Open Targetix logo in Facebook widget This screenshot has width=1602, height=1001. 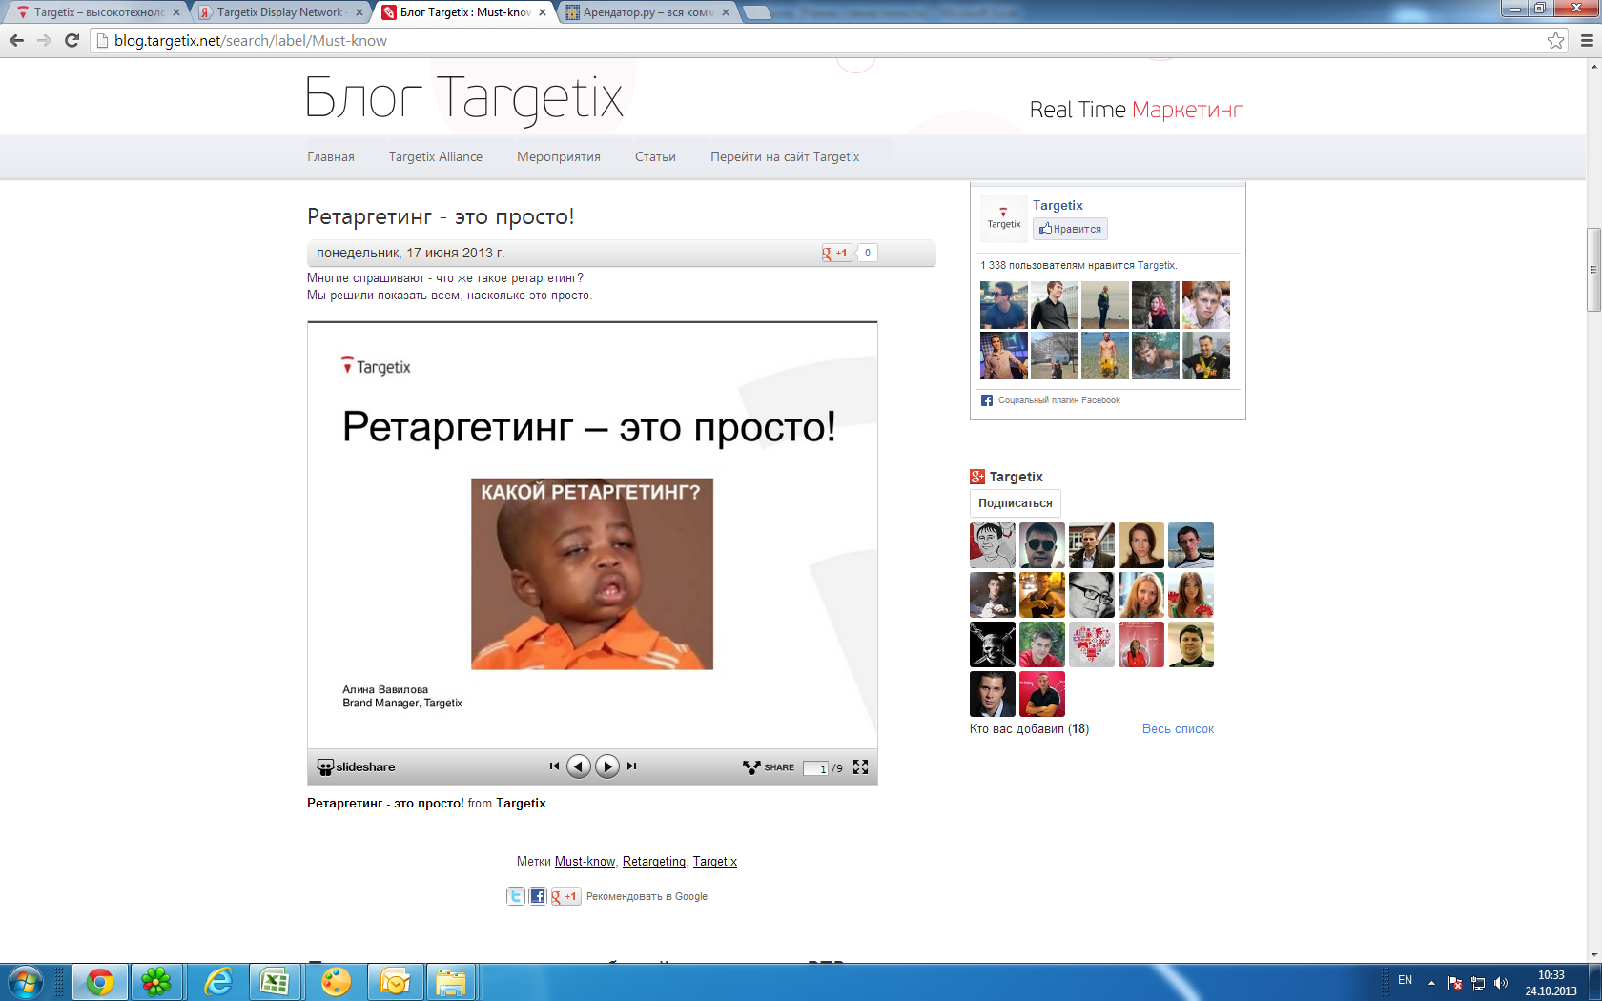click(x=1003, y=218)
